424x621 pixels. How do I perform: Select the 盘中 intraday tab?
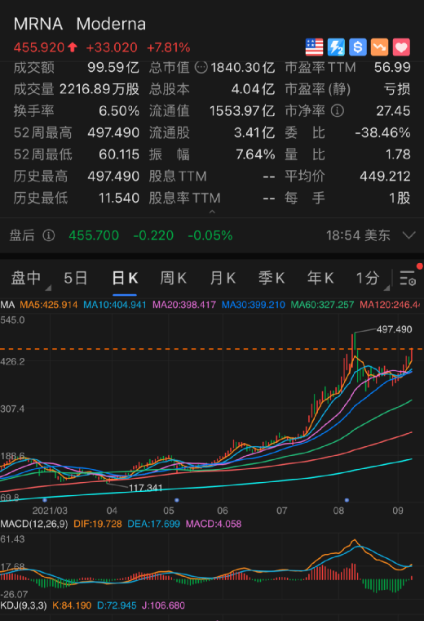pos(26,278)
